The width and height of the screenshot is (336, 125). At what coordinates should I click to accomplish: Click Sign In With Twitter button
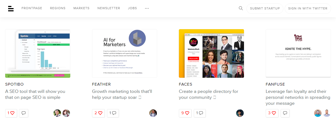[x=308, y=9]
